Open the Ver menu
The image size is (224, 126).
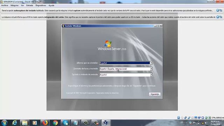22,6
